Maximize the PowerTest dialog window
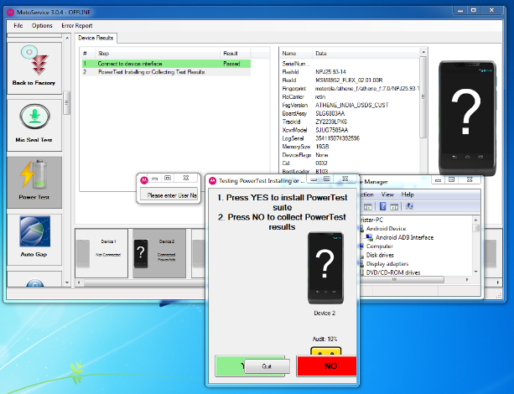514x394 pixels. point(327,179)
